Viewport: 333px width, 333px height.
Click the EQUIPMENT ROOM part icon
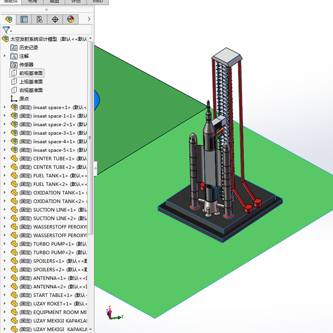(14, 312)
